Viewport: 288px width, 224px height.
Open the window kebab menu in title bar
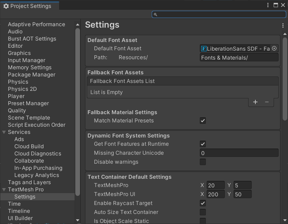(268, 5)
